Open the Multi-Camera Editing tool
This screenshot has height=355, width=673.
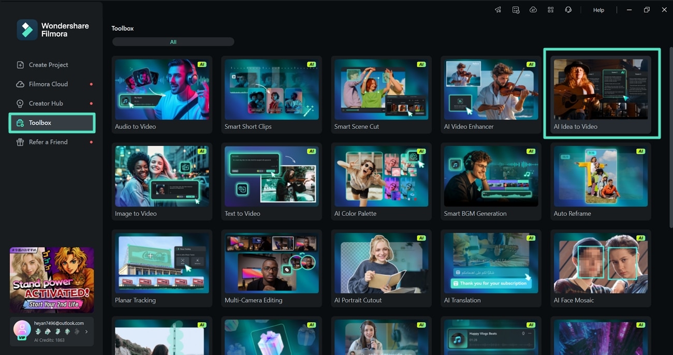(x=271, y=269)
